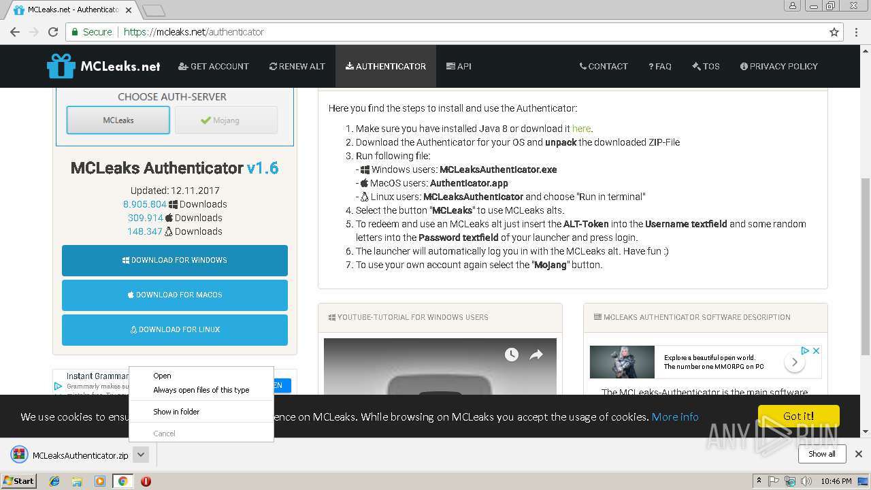
Task: Go back with the browser back arrow
Action: click(x=14, y=32)
